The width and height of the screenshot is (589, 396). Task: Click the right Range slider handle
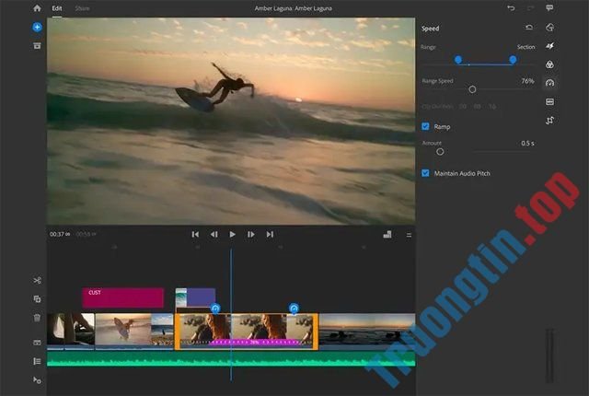pyautogui.click(x=513, y=59)
